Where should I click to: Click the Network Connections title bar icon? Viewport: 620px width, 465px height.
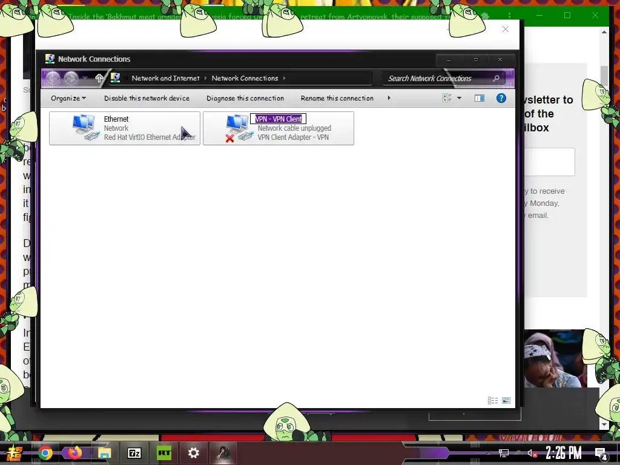(x=50, y=59)
